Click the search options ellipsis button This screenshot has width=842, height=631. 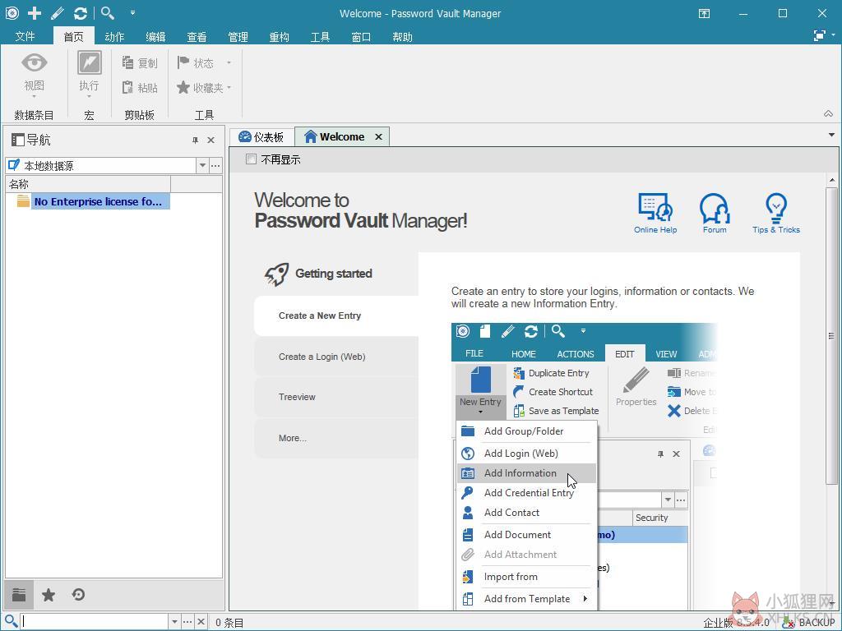pyautogui.click(x=187, y=622)
